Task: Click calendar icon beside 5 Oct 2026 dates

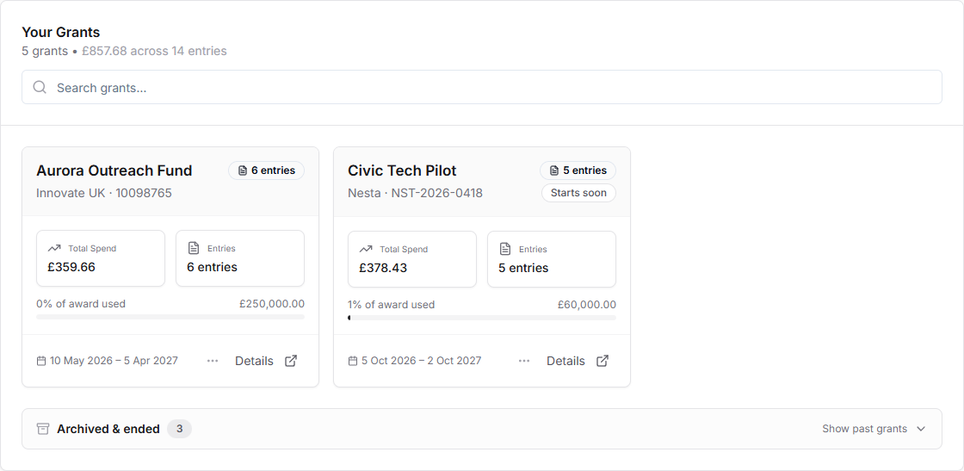Action: [353, 361]
